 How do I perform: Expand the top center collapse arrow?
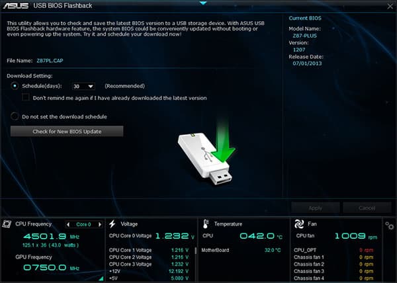click(203, 3)
